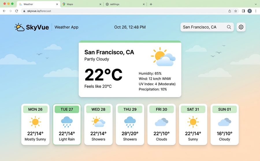Open the settings gear button
260x161 pixels.
pyautogui.click(x=241, y=27)
